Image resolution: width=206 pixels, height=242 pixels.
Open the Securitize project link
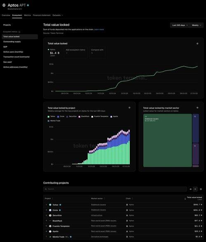coord(57,215)
